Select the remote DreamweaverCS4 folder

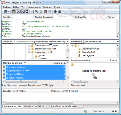point(90,49)
